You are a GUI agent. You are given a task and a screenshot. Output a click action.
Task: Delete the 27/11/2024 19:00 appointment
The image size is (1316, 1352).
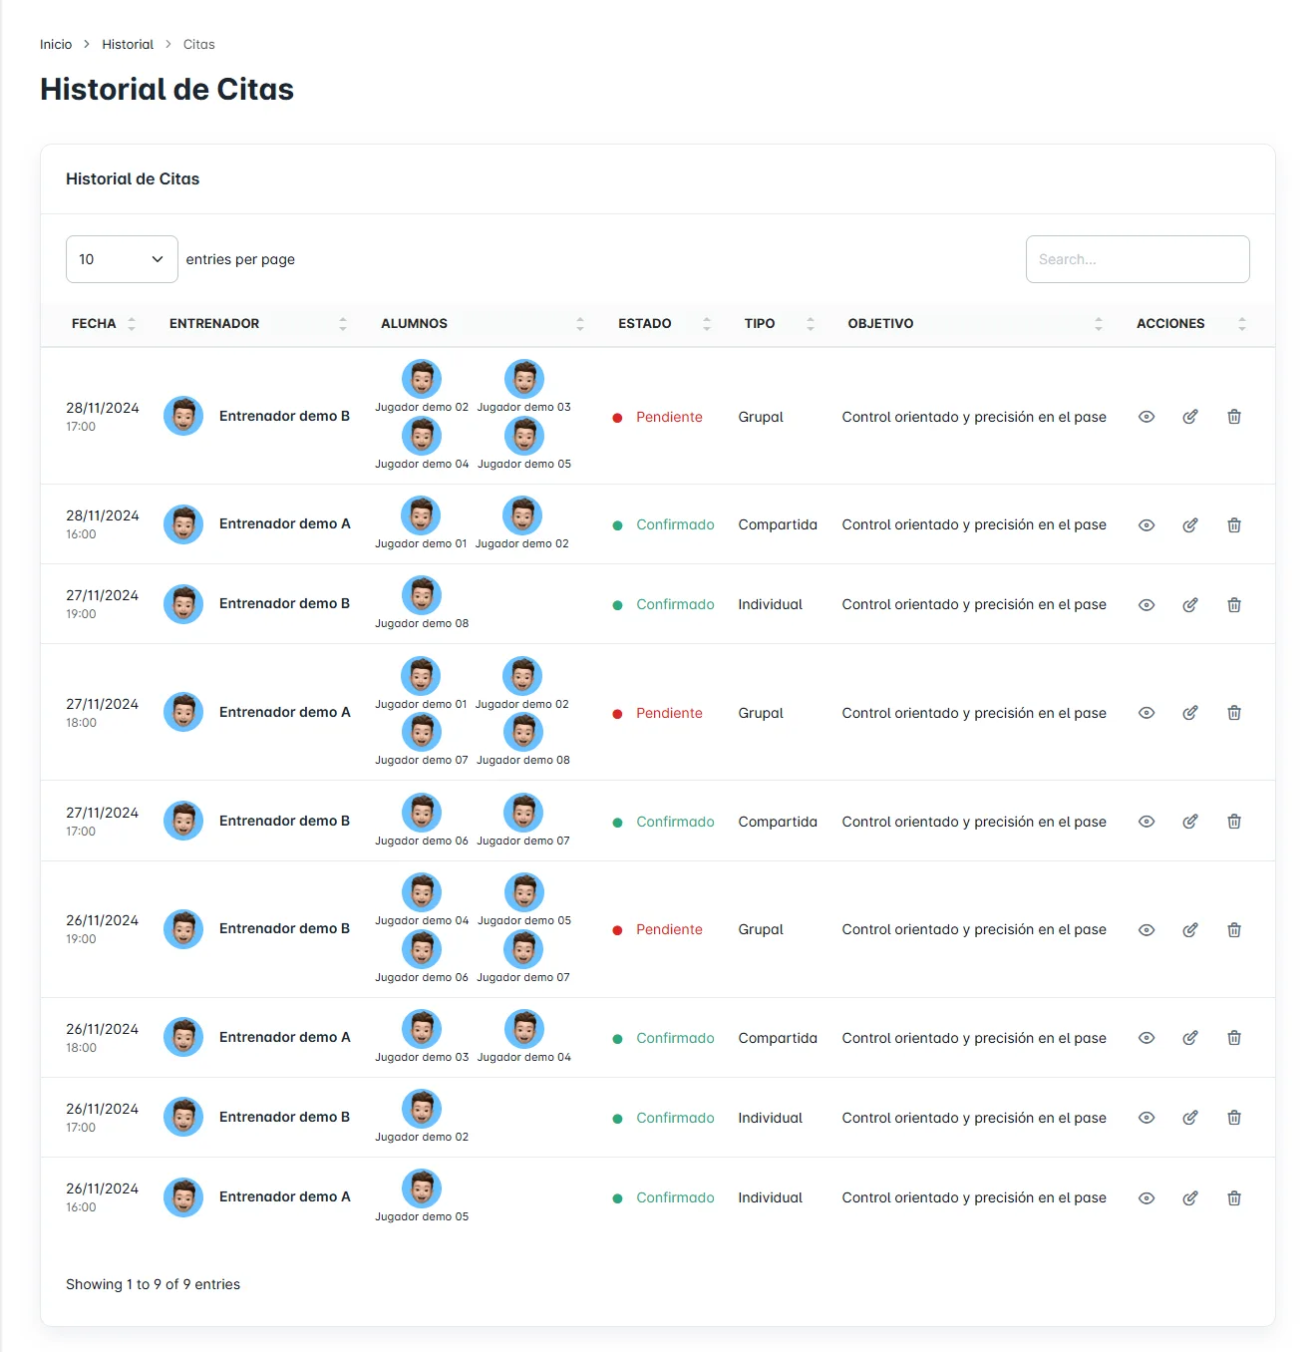[x=1234, y=605]
